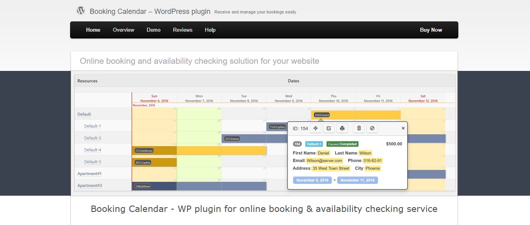The width and height of the screenshot is (530, 225).
Task: Click the blue Default-1 label in popup
Action: pyautogui.click(x=314, y=144)
